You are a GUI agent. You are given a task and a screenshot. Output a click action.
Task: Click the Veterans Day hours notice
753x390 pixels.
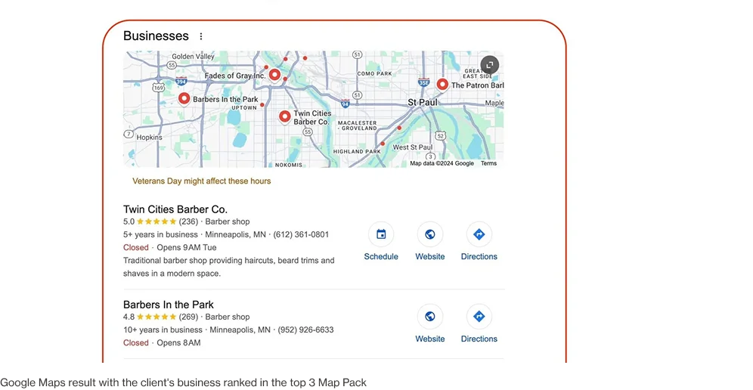(202, 181)
